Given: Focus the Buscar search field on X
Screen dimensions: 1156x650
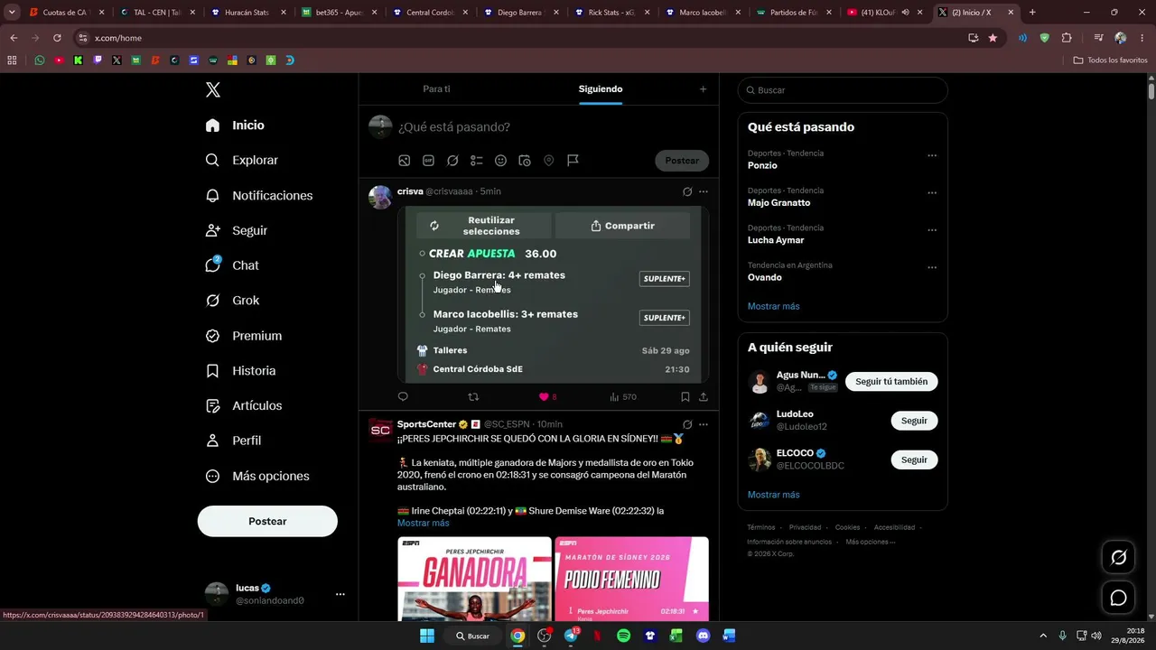Looking at the screenshot, I should pos(843,90).
